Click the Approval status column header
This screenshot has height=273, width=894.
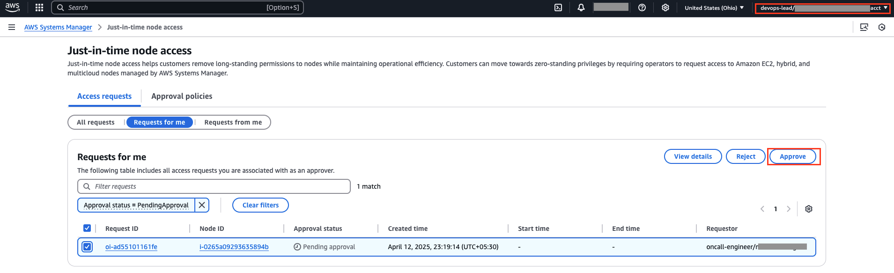point(318,229)
